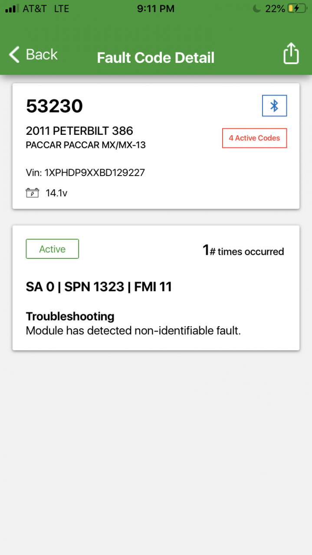Select the Fault Code Detail title

(156, 57)
